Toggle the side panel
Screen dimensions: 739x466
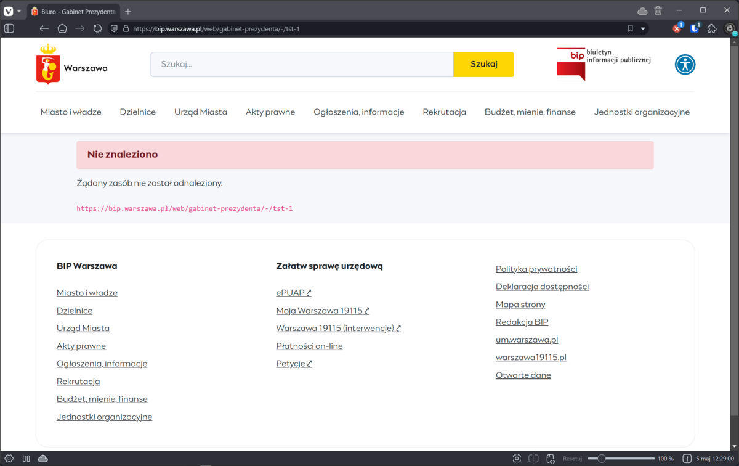9,28
